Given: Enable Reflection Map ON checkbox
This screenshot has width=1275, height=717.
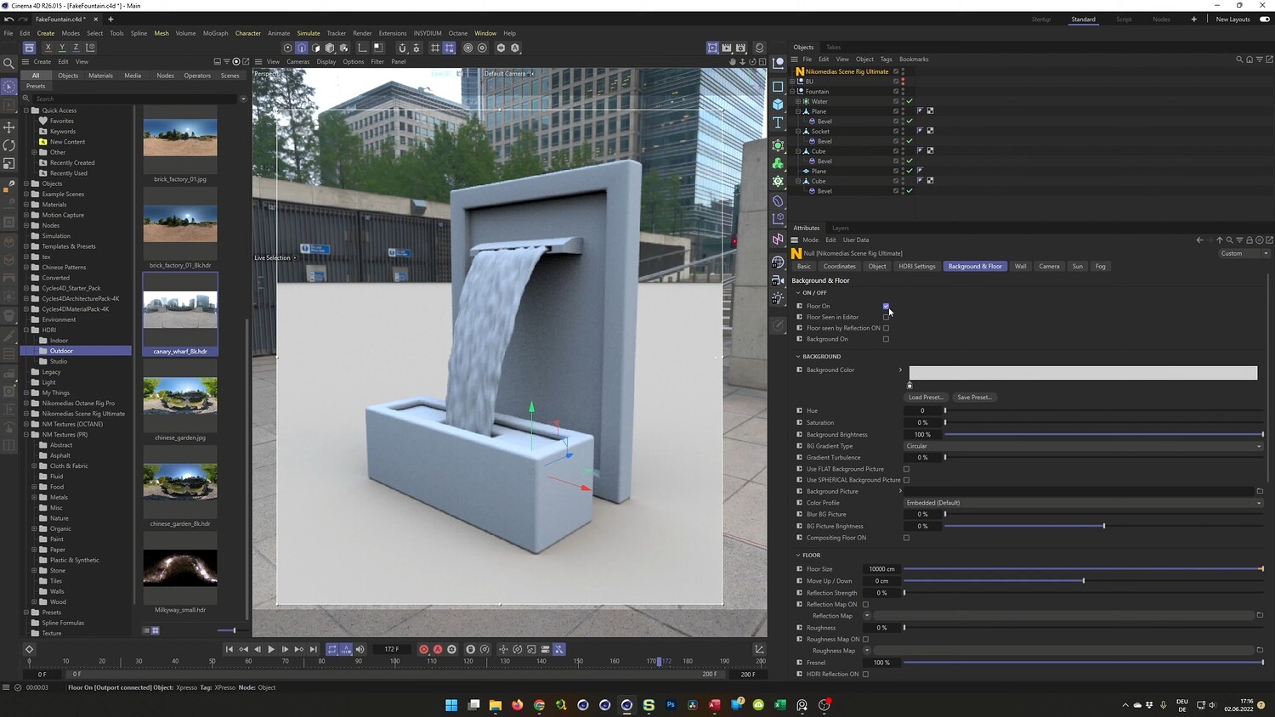Looking at the screenshot, I should (x=865, y=605).
